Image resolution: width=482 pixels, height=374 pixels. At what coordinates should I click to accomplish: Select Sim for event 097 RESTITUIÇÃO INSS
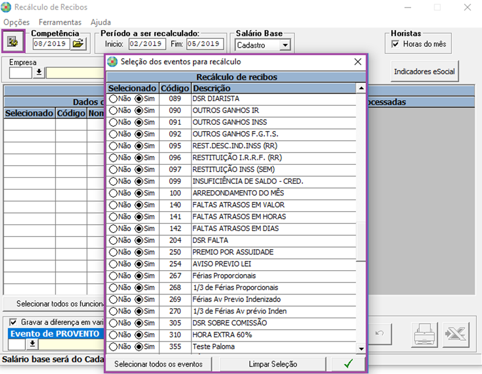point(139,169)
